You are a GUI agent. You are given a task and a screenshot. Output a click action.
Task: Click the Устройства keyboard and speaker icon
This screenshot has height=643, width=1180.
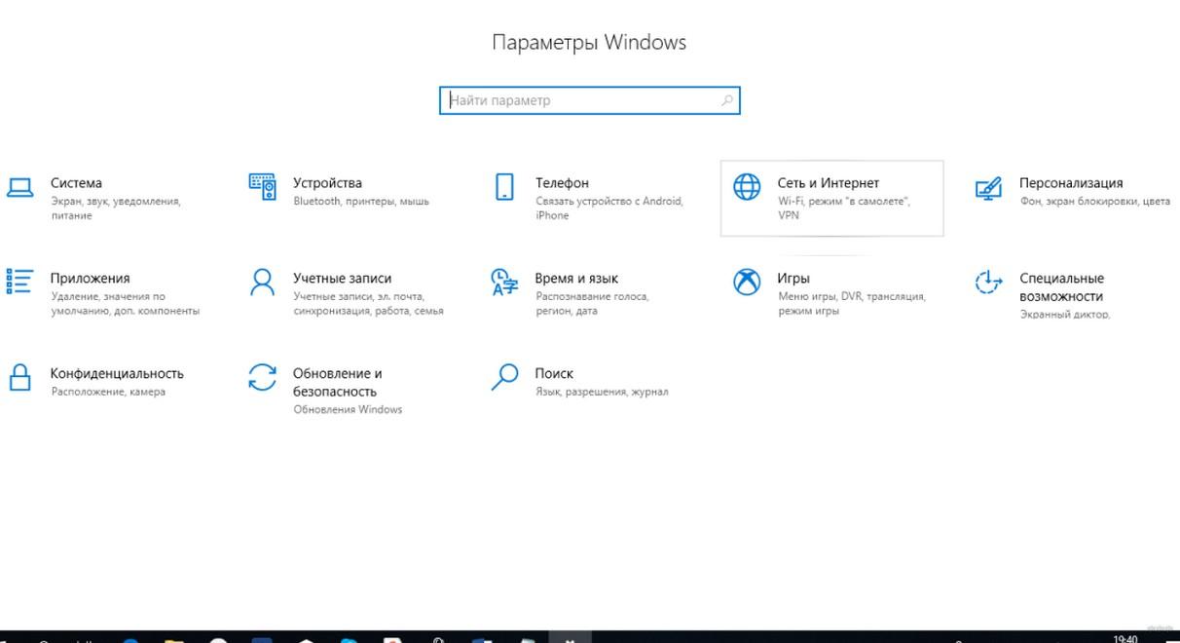point(262,187)
